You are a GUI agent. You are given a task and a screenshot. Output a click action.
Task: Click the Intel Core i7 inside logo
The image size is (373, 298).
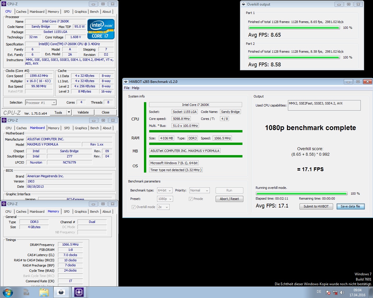click(101, 29)
